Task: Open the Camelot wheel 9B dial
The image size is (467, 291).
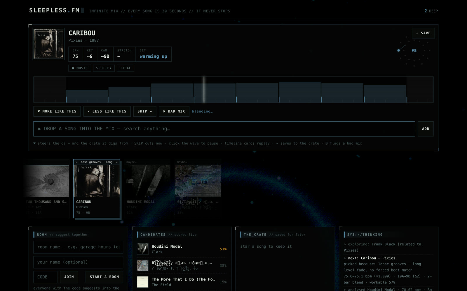Action: click(x=414, y=51)
